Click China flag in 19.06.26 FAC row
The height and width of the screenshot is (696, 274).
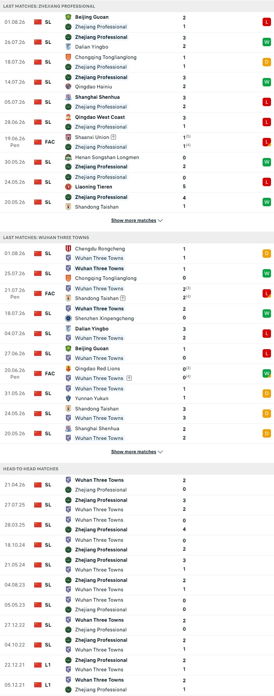38,142
